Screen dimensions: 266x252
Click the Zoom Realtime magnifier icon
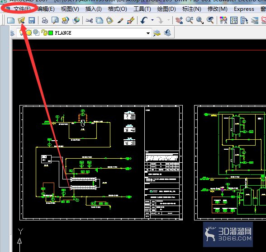pos(190,20)
